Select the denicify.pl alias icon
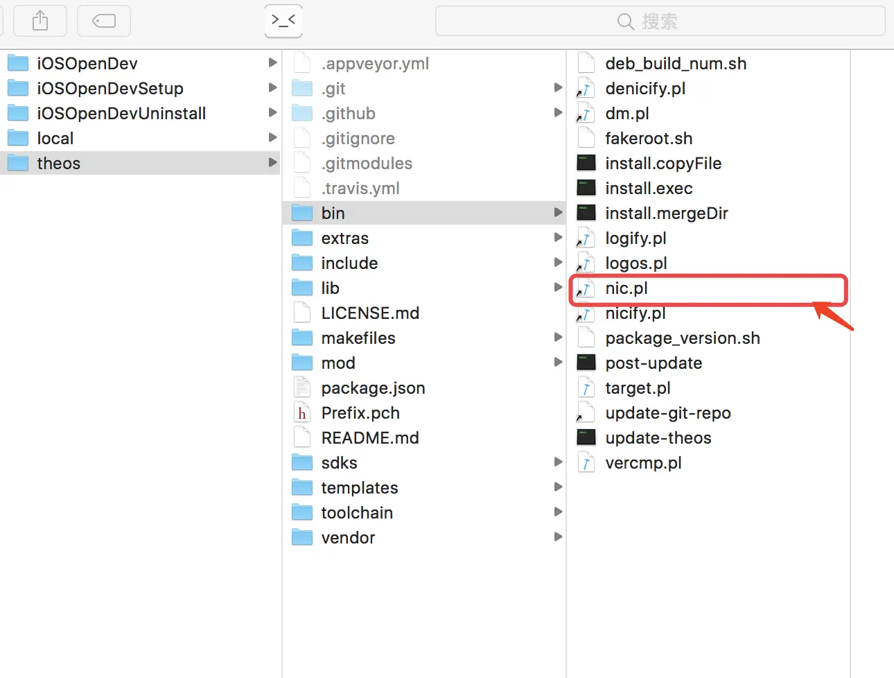This screenshot has height=678, width=894. (586, 88)
